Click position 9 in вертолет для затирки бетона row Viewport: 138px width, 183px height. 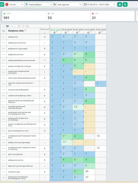tap(86, 165)
